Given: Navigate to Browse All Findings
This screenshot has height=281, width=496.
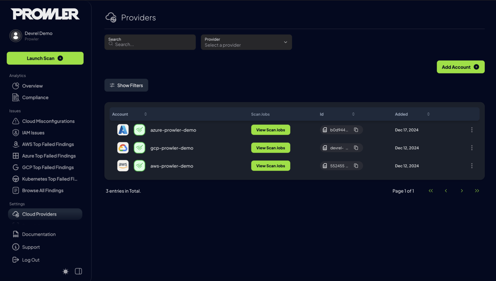Looking at the screenshot, I should click(x=43, y=190).
